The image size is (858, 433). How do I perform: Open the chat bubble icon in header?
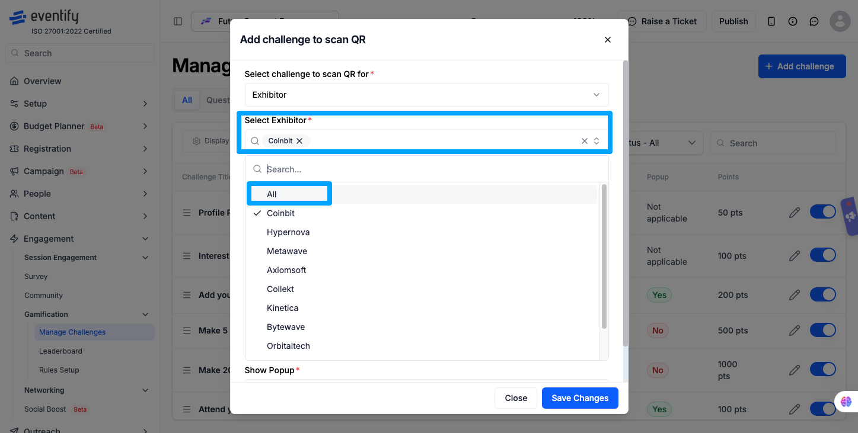[814, 21]
